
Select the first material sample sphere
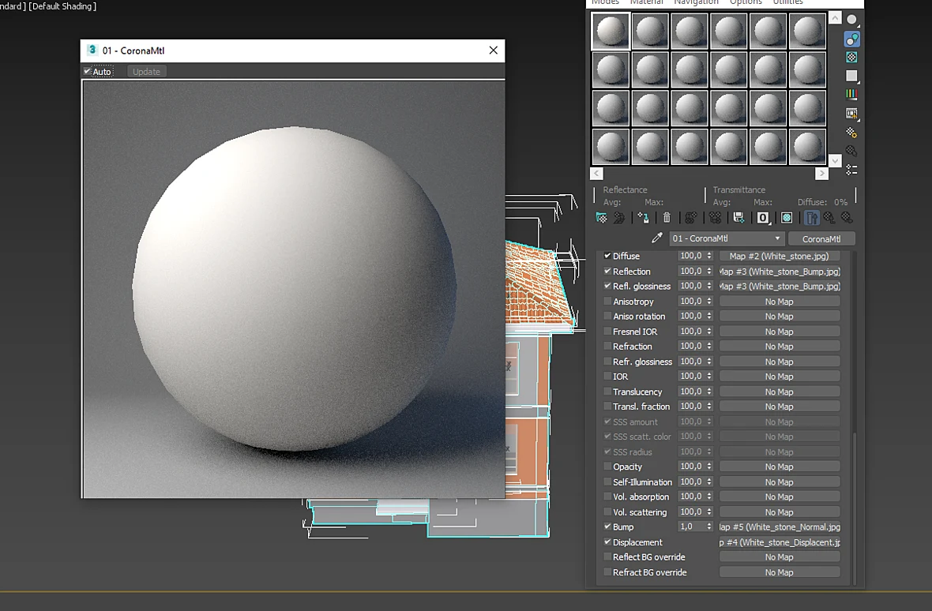tap(611, 31)
